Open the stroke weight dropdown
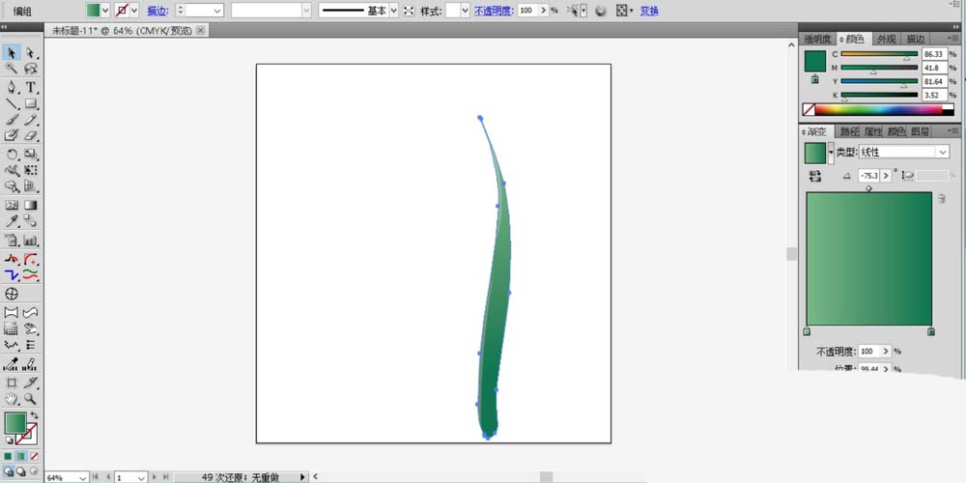The width and height of the screenshot is (966, 483). [218, 11]
